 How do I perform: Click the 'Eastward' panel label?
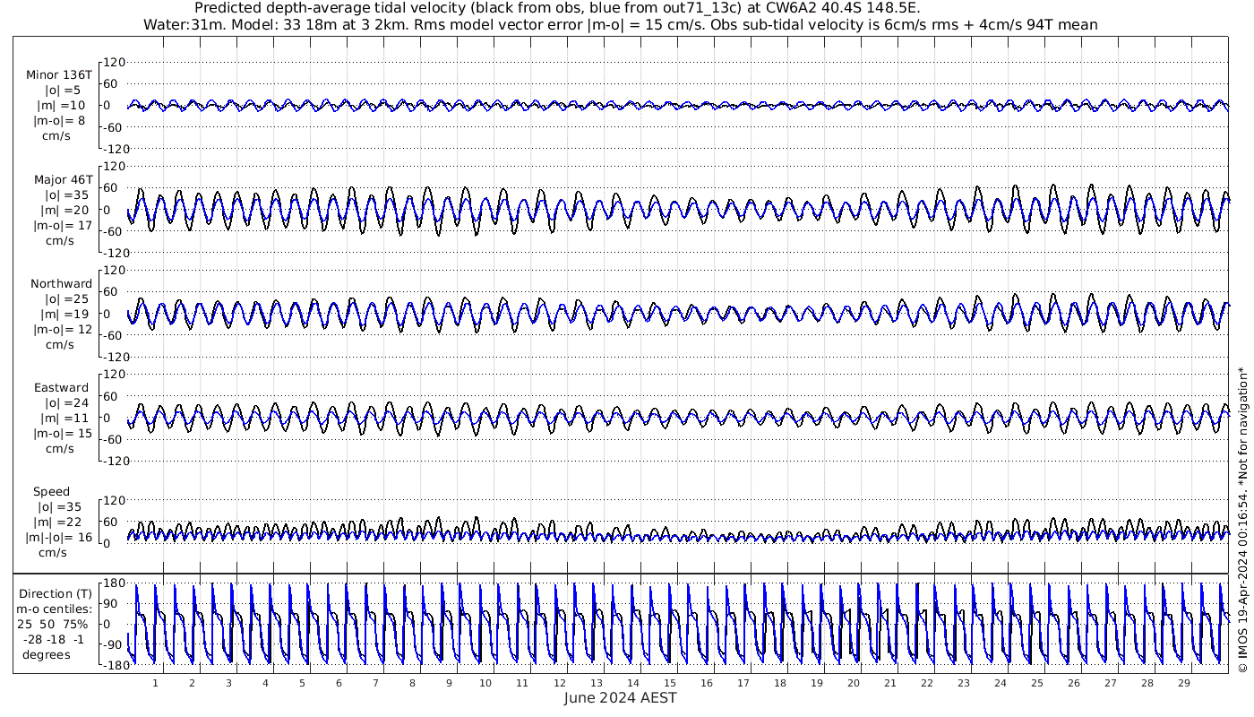coord(61,388)
